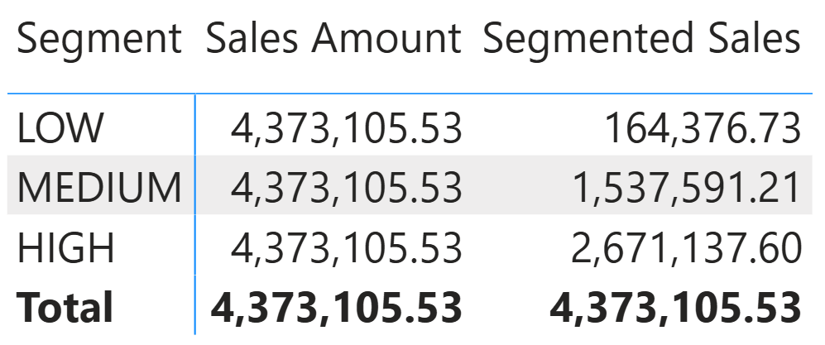Image resolution: width=825 pixels, height=345 pixels.
Task: Click Sales Amount value in Total row
Action: [x=336, y=308]
